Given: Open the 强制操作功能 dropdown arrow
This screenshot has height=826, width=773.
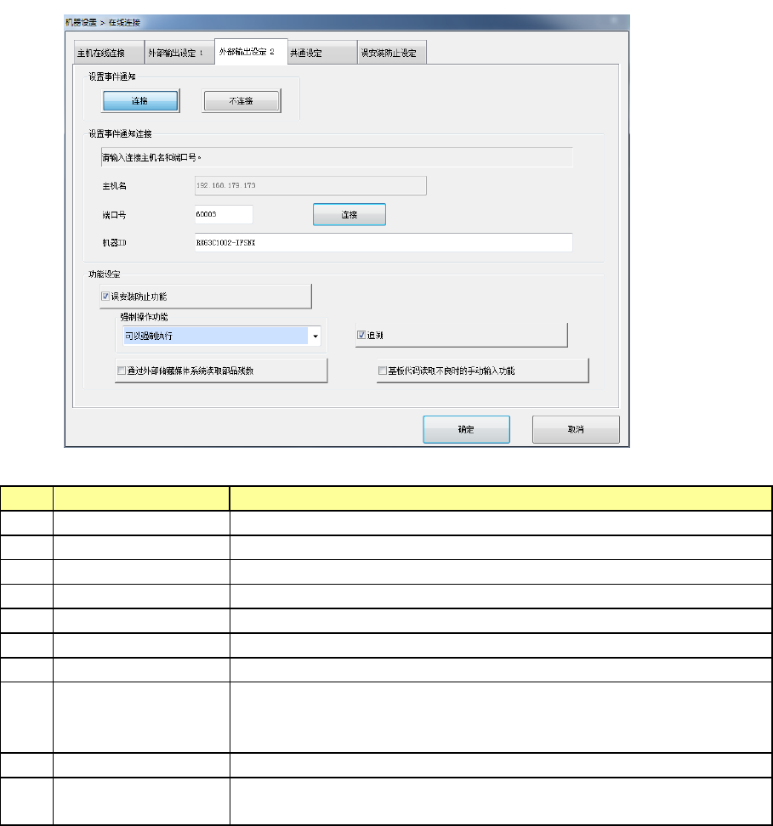Looking at the screenshot, I should coord(315,336).
